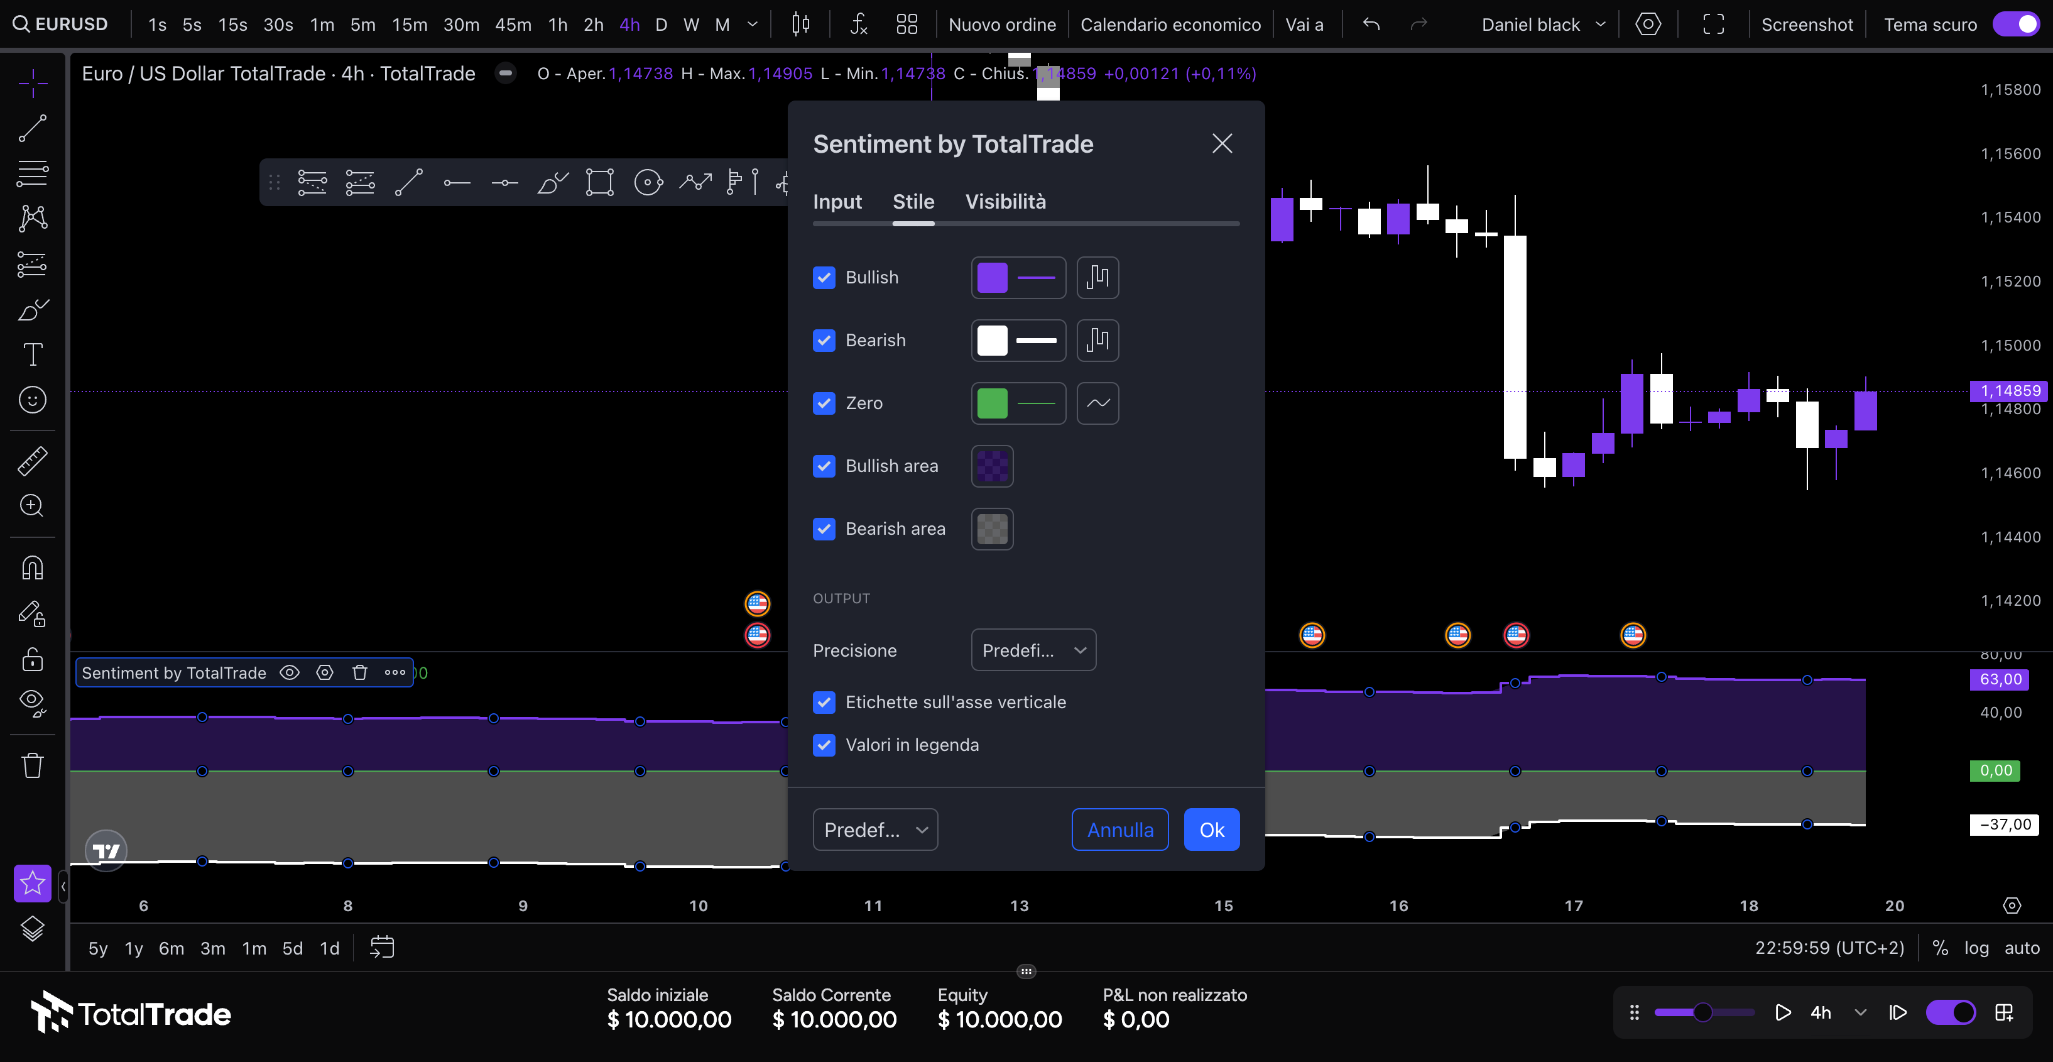The height and width of the screenshot is (1062, 2053).
Task: Enable stay in drawing mode
Action: point(33,613)
